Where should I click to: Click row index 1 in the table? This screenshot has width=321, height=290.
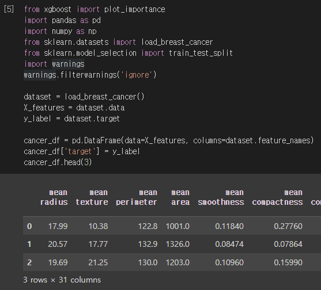[29, 244]
